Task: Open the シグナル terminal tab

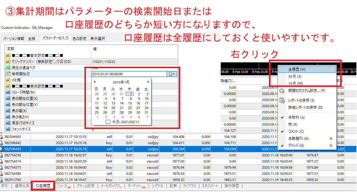Action: (x=157, y=186)
